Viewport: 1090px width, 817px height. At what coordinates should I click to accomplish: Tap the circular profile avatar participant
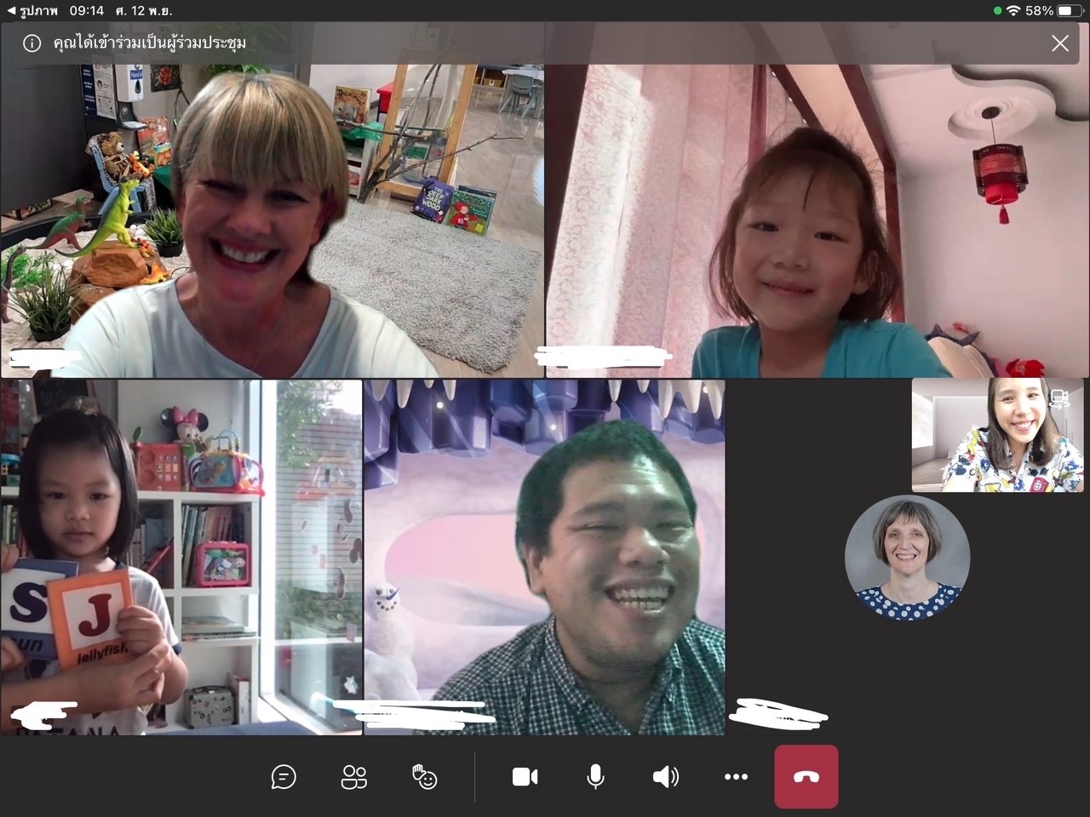(907, 557)
